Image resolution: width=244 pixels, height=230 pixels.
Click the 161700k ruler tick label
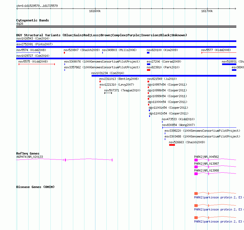click(x=207, y=11)
